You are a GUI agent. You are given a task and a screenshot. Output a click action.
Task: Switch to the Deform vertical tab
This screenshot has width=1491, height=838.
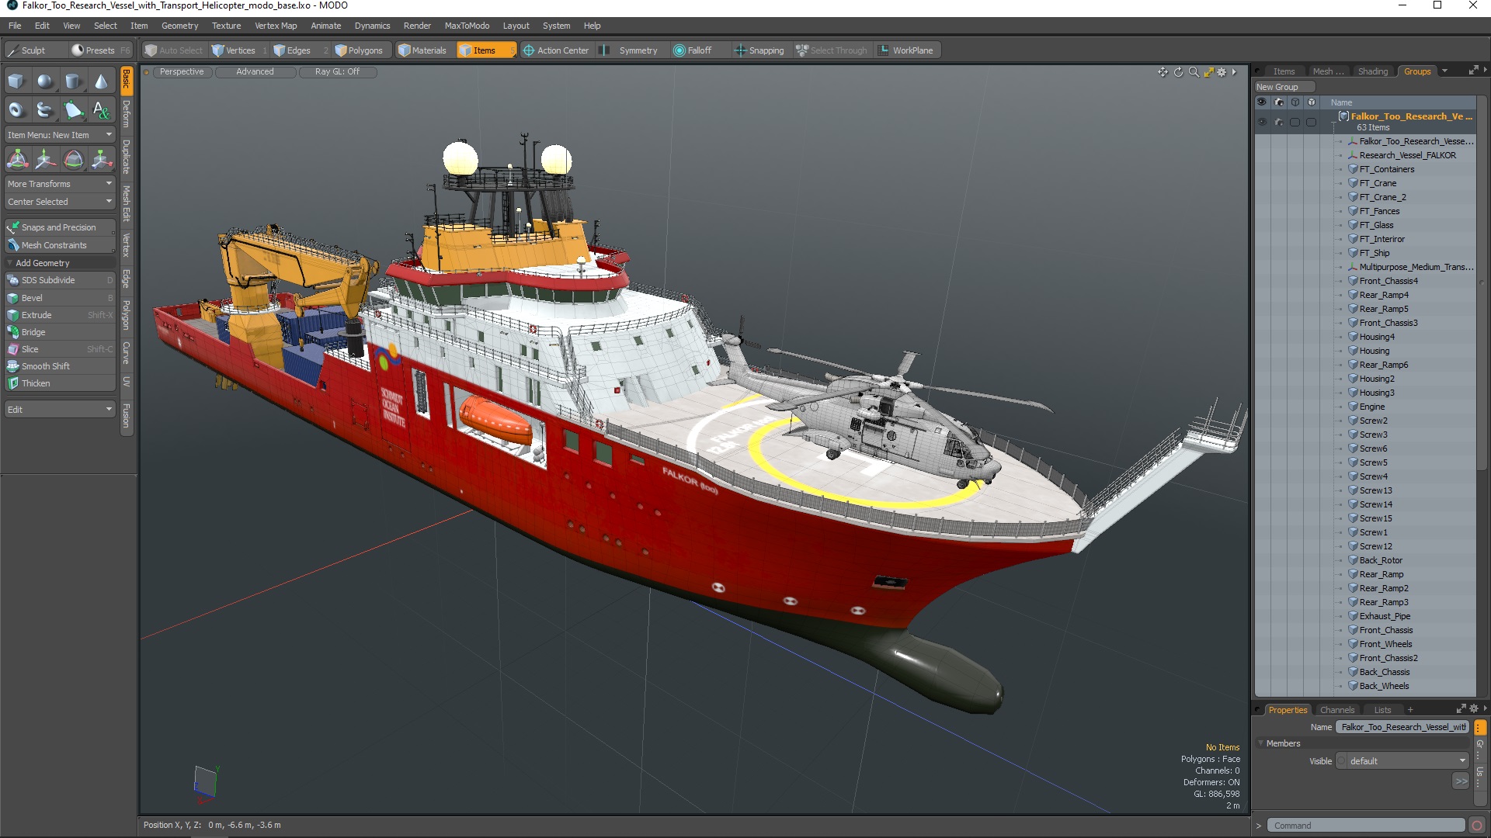tap(127, 114)
